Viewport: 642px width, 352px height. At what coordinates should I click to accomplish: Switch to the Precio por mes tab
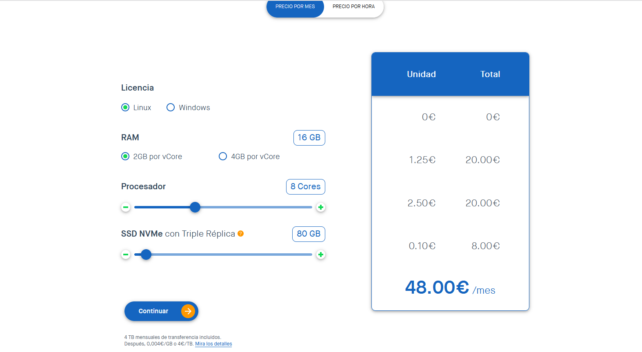pos(295,7)
